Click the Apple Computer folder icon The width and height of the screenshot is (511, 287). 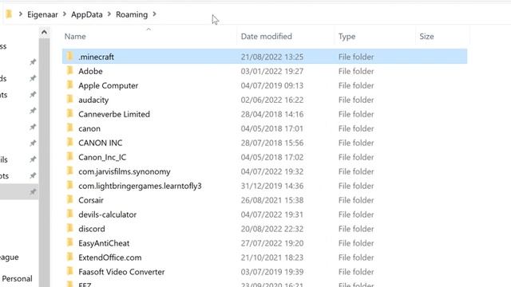point(69,85)
